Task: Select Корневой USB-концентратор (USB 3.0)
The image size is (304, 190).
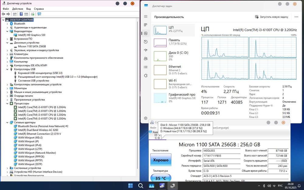Action: (40, 73)
